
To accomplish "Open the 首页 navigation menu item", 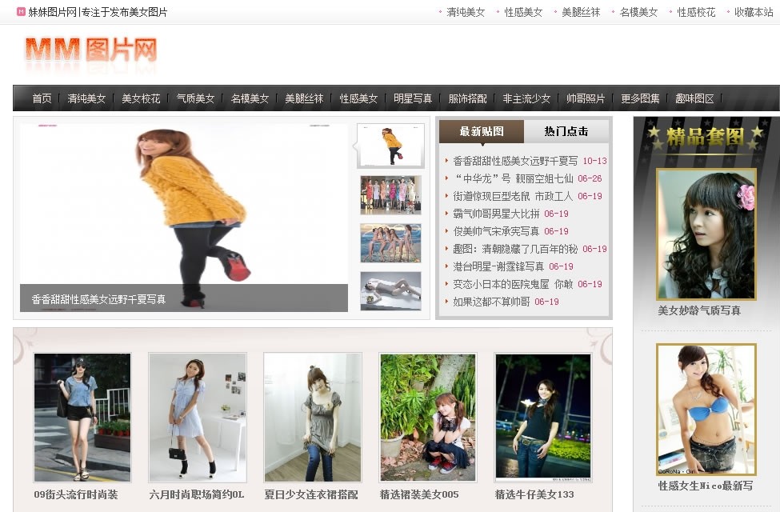I will 41,98.
